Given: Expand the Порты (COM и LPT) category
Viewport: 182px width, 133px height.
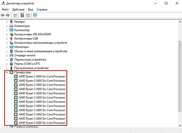Looking at the screenshot, I should click(7, 64).
